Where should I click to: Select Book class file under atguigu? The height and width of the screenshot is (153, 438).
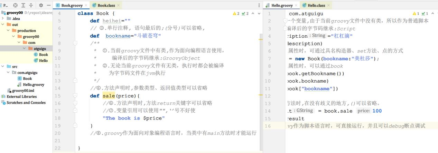click(40, 55)
